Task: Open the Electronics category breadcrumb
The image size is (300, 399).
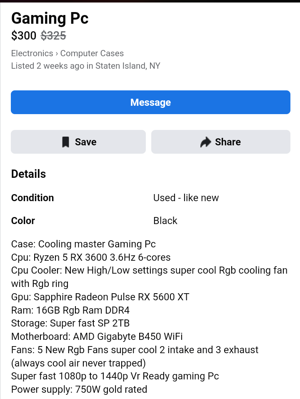Action: tap(32, 53)
